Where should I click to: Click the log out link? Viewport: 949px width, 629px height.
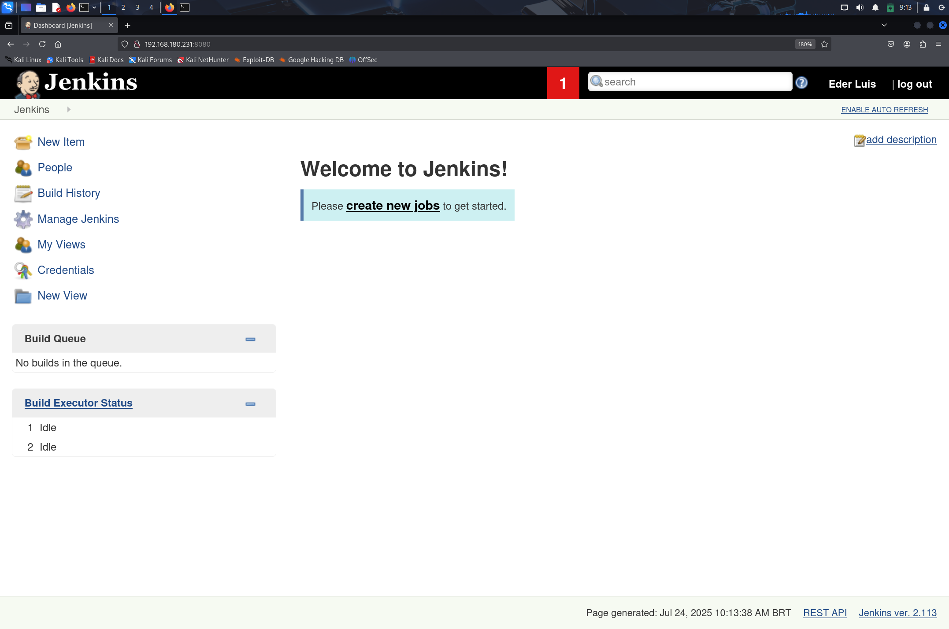pyautogui.click(x=914, y=84)
